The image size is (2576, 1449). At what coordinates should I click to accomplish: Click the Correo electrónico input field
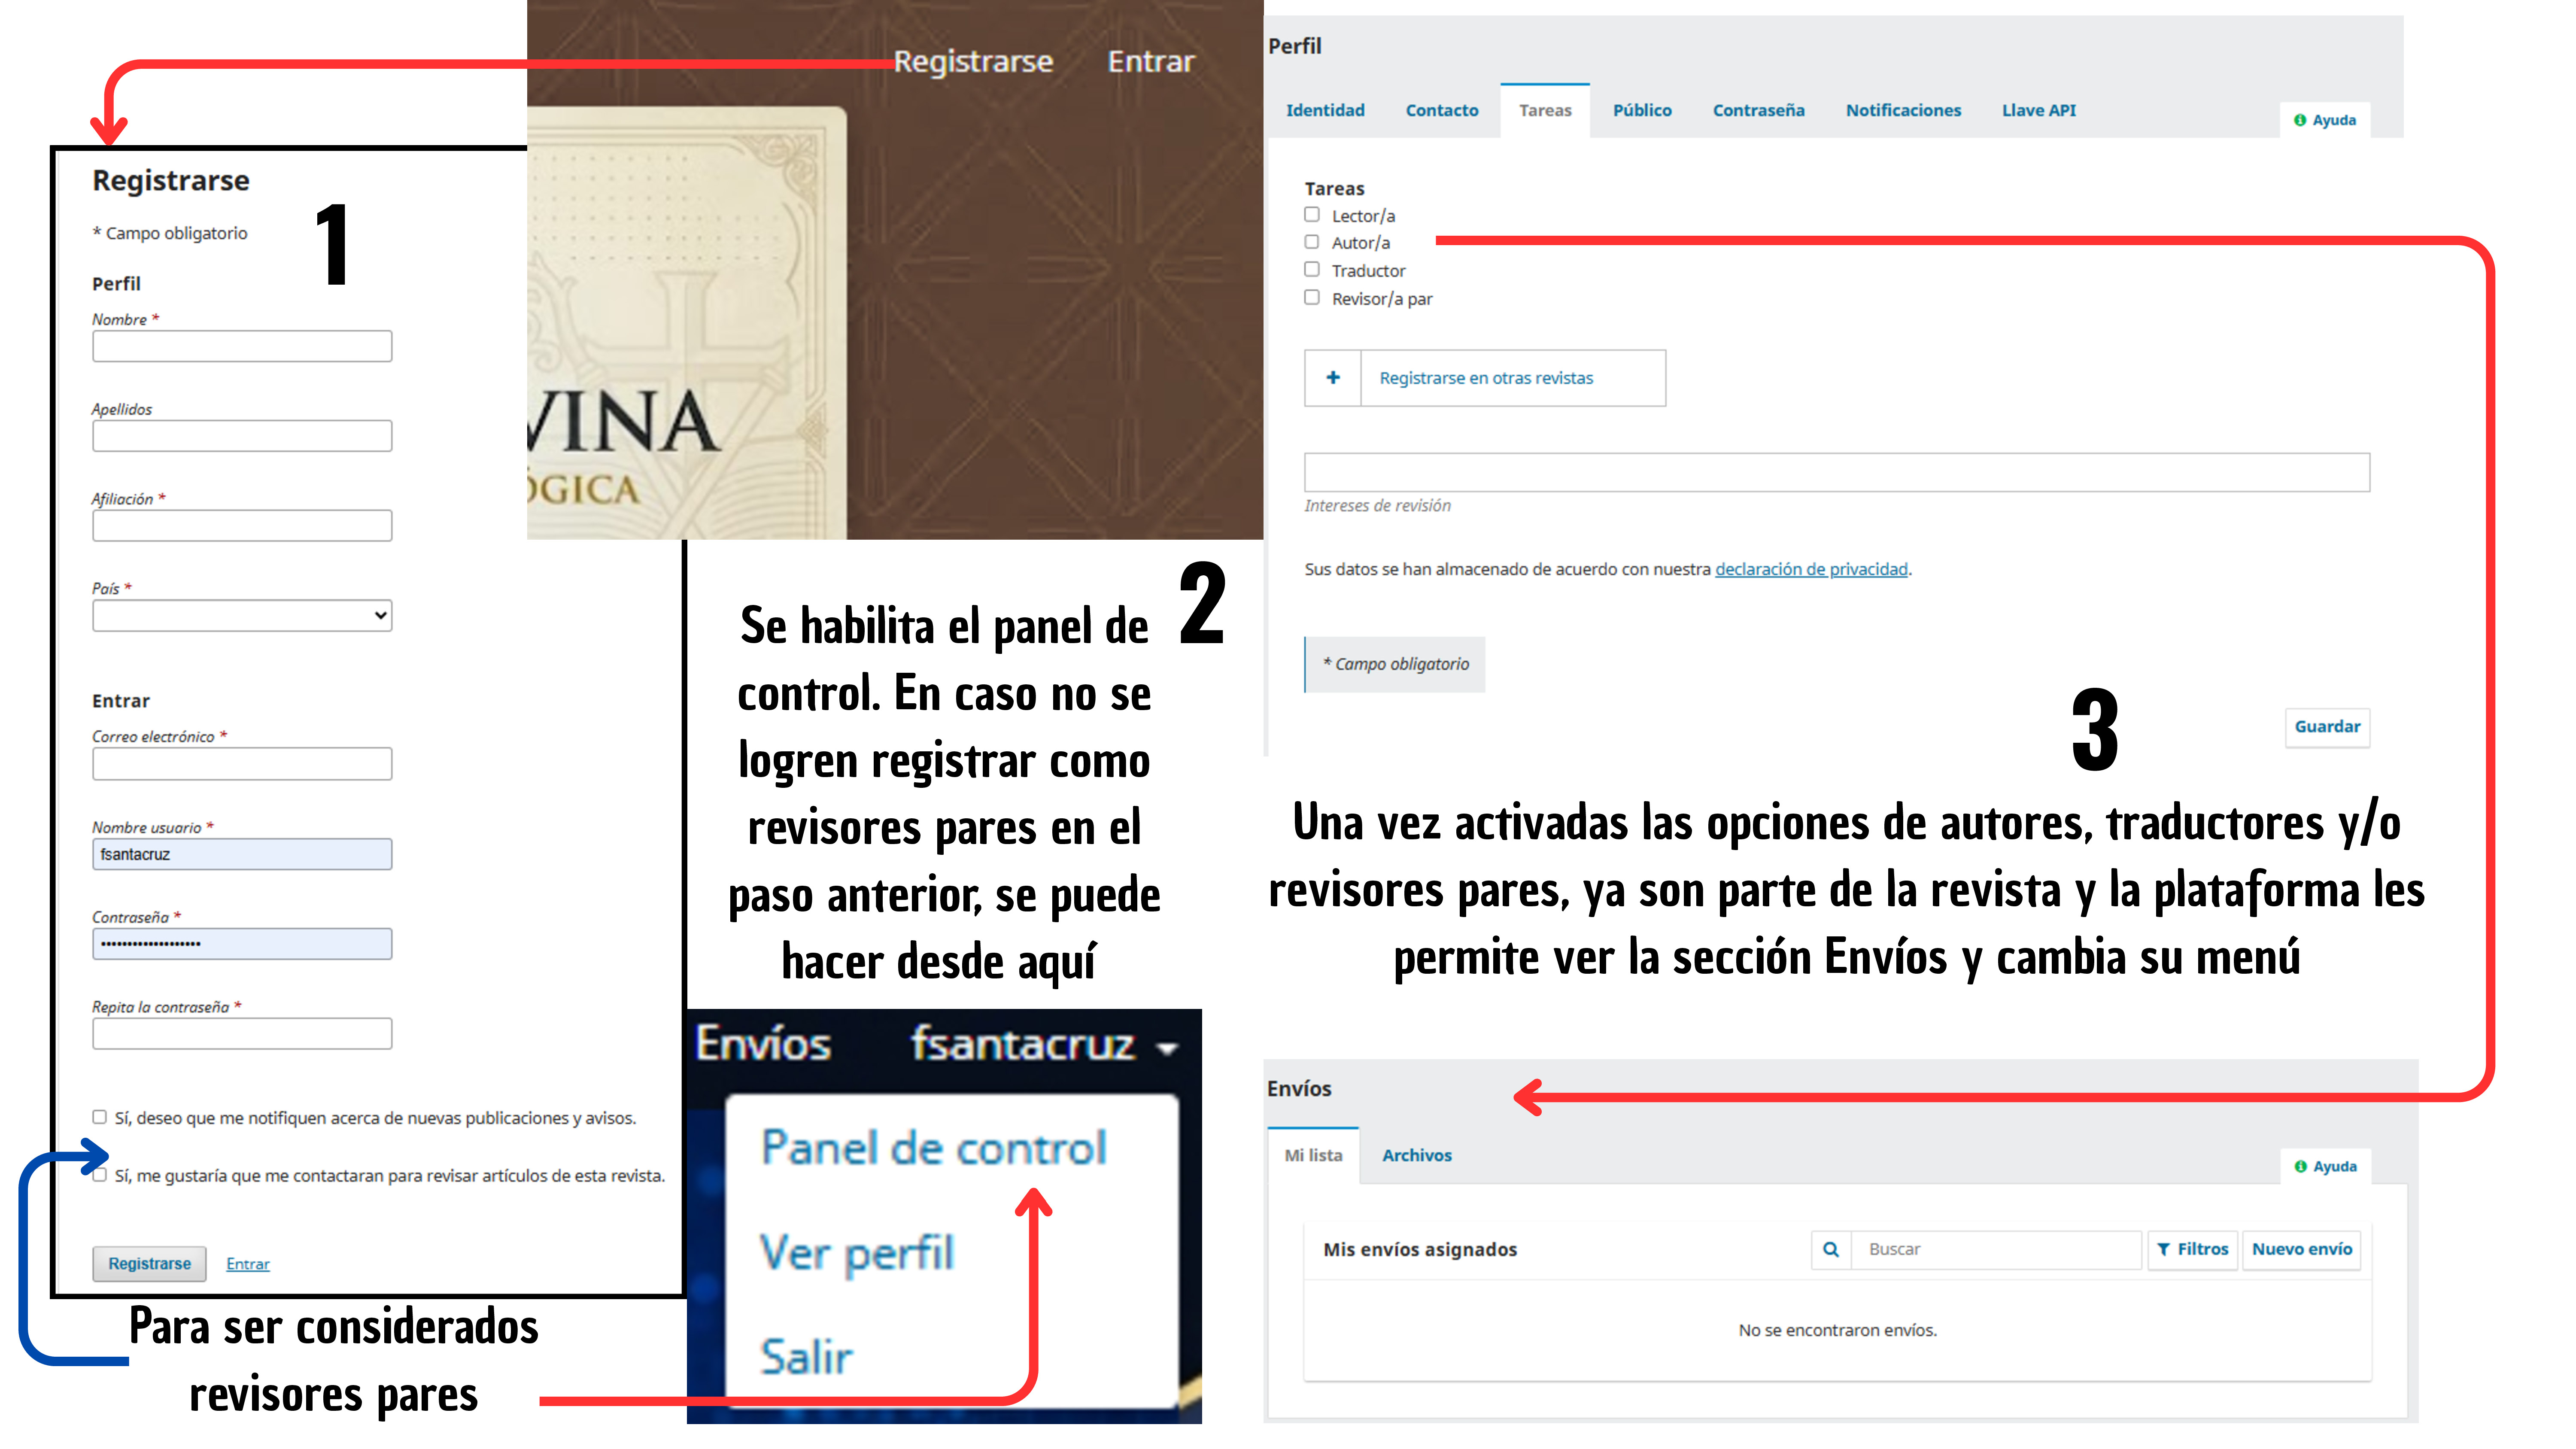coord(242,764)
